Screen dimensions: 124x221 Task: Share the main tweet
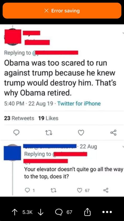pos(113,133)
